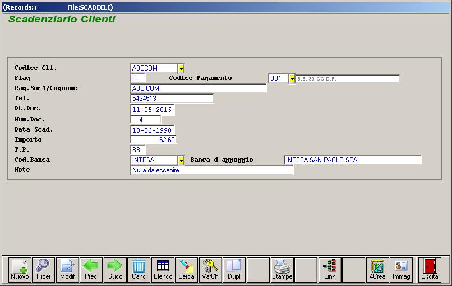Click the Importo label
Viewport: 452px width, 286px height.
28,139
